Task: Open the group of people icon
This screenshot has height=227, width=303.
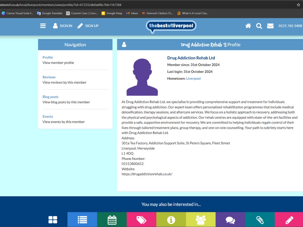Action: coord(201,220)
